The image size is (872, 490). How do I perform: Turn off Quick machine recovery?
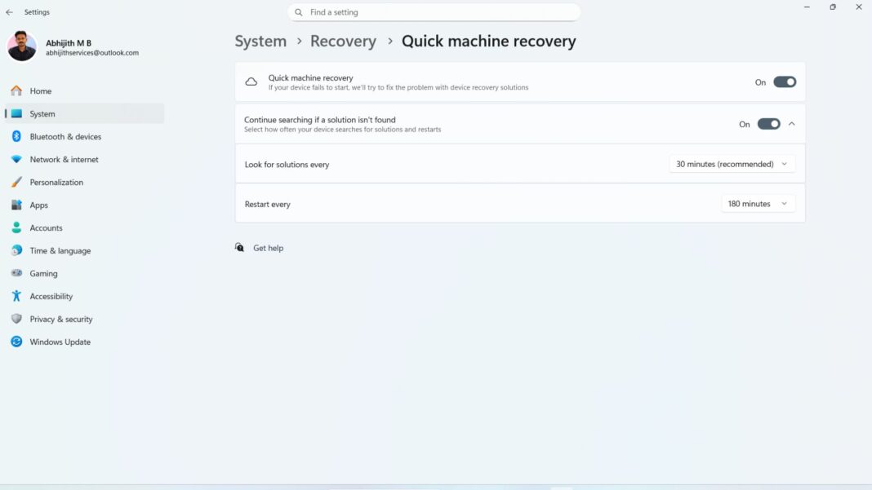782,82
